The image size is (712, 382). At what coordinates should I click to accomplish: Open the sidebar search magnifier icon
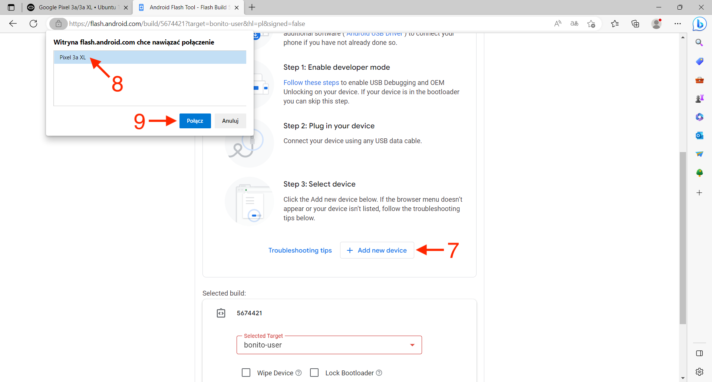pyautogui.click(x=699, y=43)
